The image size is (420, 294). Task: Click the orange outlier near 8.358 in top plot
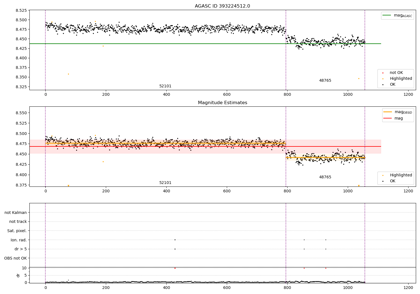click(x=68, y=74)
